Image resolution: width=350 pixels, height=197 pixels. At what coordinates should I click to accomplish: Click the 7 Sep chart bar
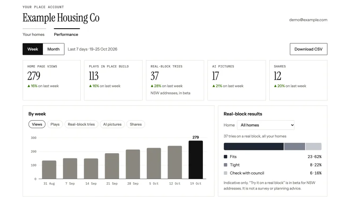pyautogui.click(x=70, y=169)
